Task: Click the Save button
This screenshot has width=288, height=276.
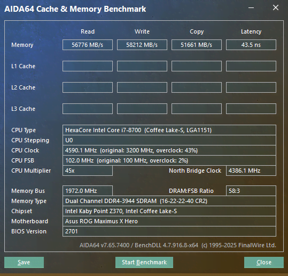Action: tap(24, 262)
